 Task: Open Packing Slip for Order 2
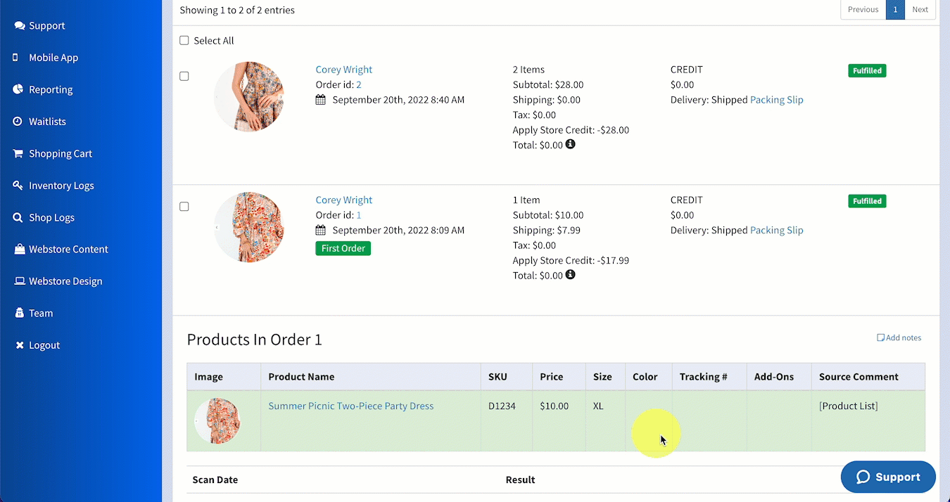[776, 100]
